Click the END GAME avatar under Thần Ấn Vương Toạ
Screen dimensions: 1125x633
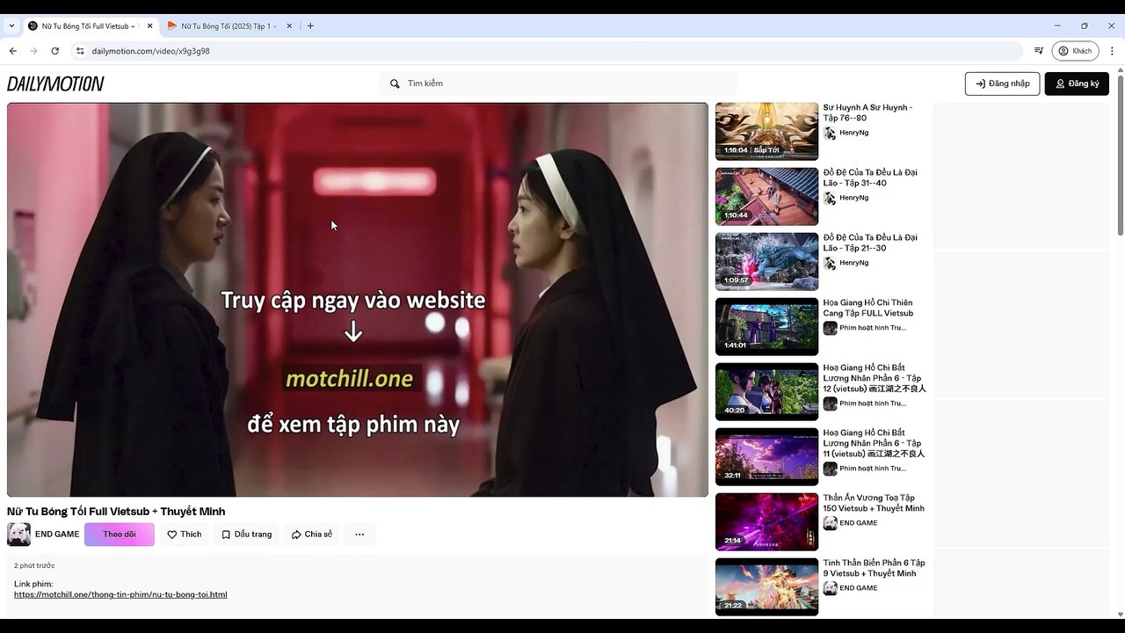(x=830, y=523)
